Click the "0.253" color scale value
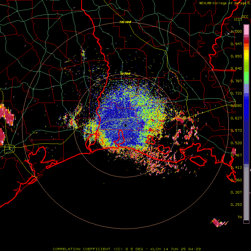Screen dimensions: 251x251 click(236, 205)
